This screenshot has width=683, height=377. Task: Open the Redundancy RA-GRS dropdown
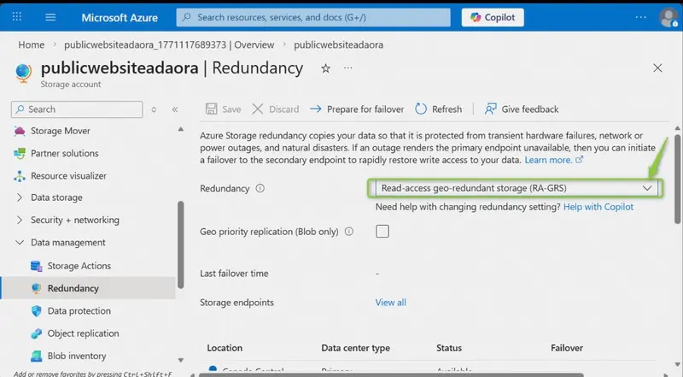[516, 188]
